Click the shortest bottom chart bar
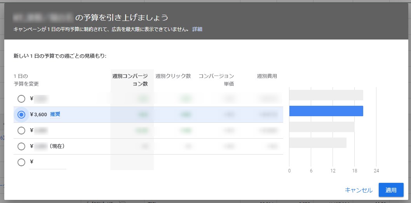This screenshot has width=411, height=203. coord(318,143)
